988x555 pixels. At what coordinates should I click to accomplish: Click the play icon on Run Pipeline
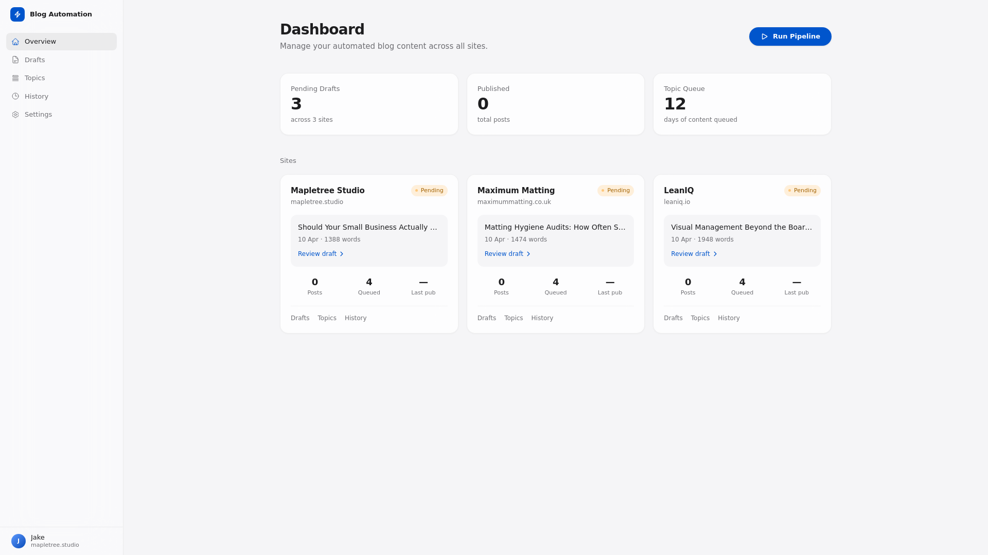point(765,36)
